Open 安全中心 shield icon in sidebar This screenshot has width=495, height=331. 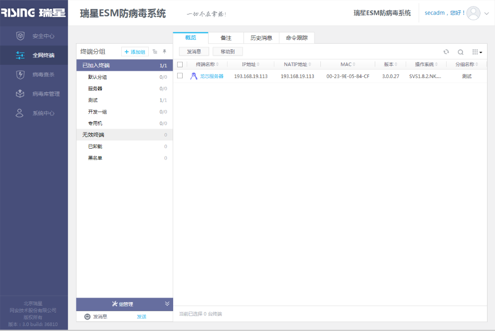[x=20, y=36]
